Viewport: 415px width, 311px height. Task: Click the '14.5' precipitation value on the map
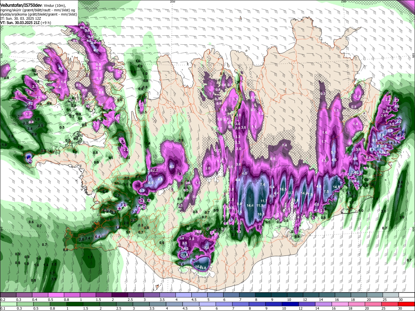tap(336, 187)
